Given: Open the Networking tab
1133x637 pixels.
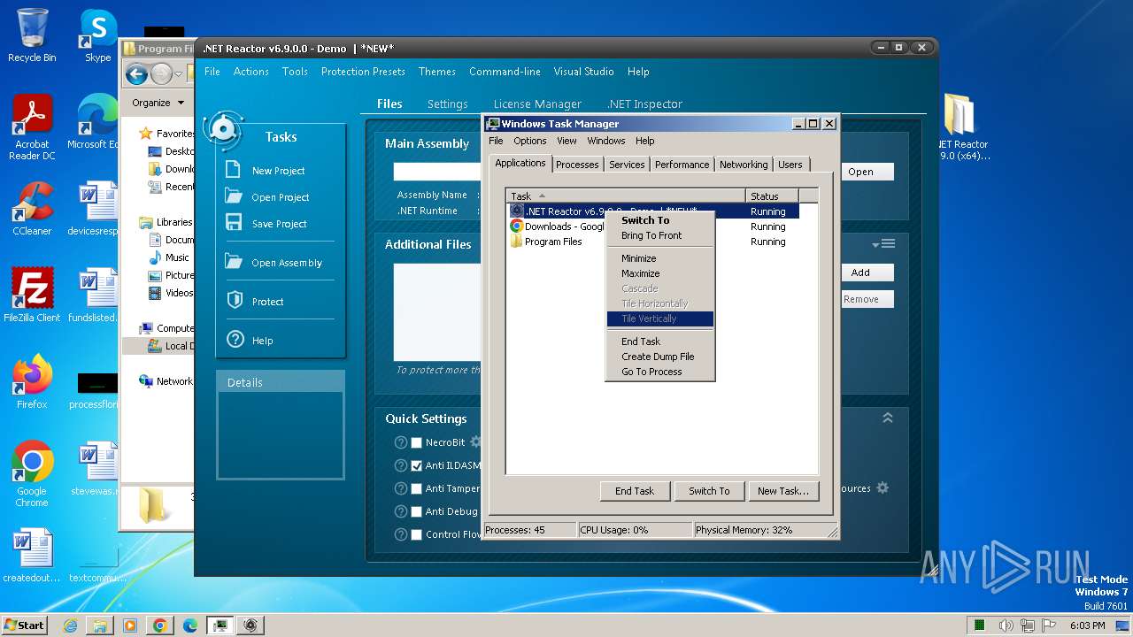Looking at the screenshot, I should [744, 165].
